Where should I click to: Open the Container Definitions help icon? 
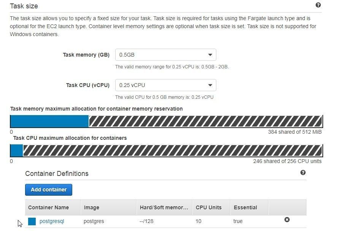303,172
